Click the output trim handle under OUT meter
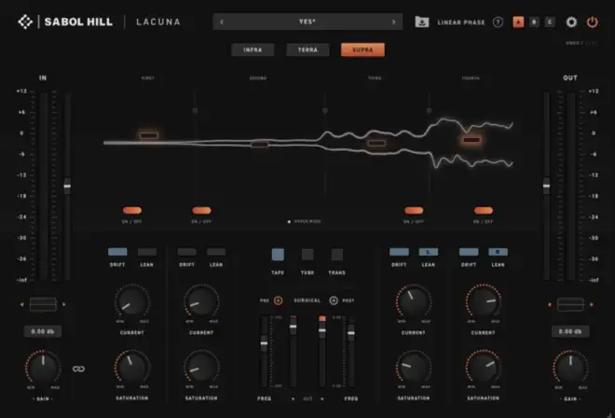Image resolution: width=615 pixels, height=418 pixels. pyautogui.click(x=570, y=304)
